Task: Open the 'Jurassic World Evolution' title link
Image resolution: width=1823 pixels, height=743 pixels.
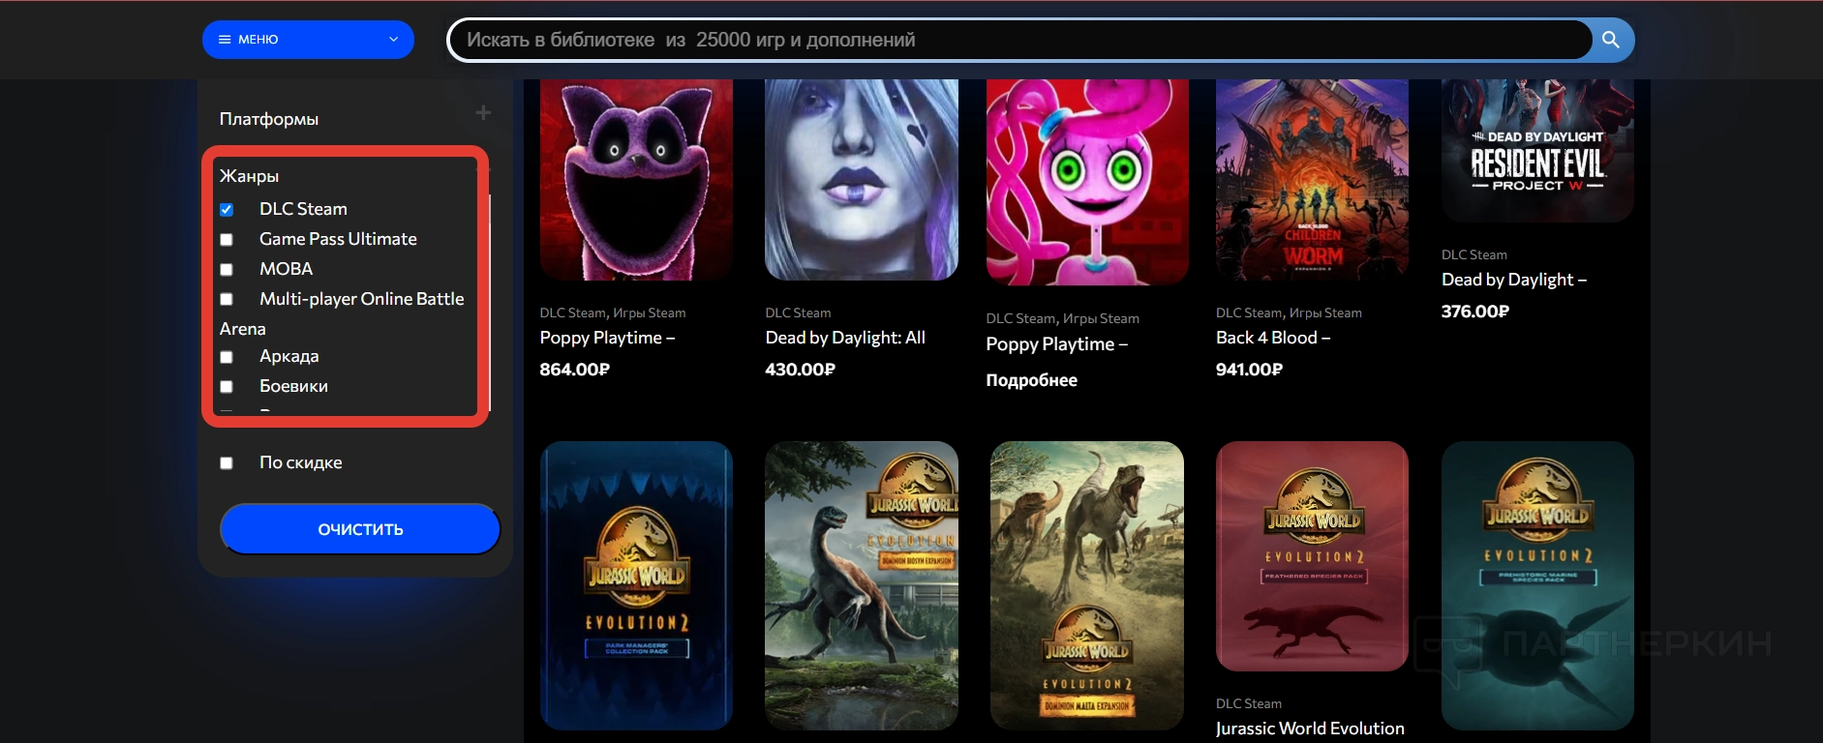Action: coord(1310,728)
